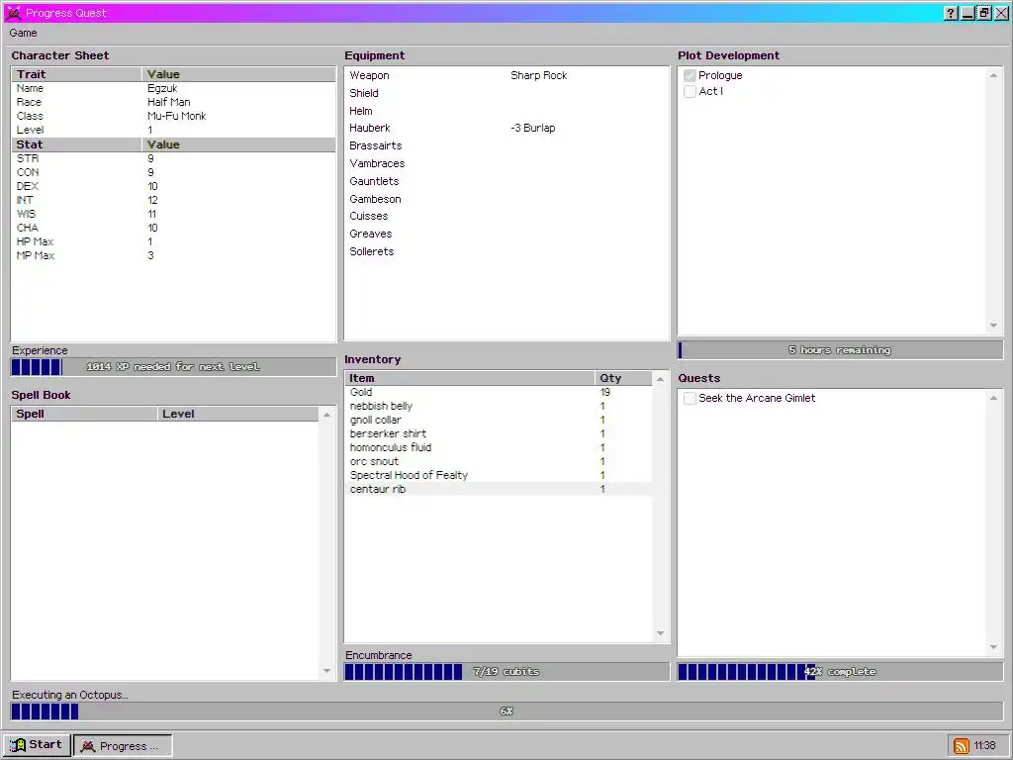The image size is (1013, 760).
Task: Select the Vambraces equipment slot
Action: [x=506, y=163]
